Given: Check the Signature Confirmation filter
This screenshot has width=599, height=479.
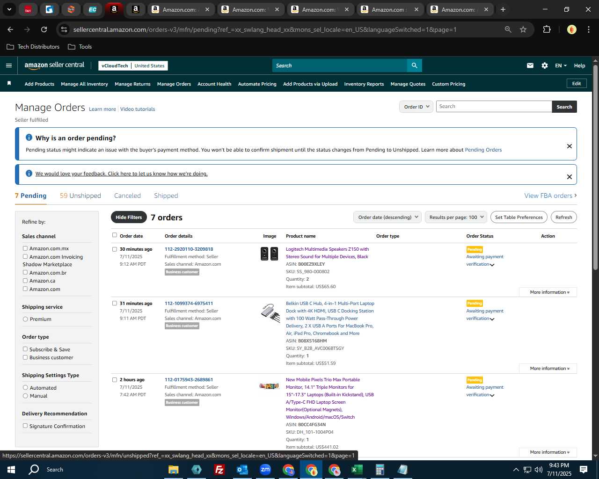Looking at the screenshot, I should pyautogui.click(x=25, y=426).
